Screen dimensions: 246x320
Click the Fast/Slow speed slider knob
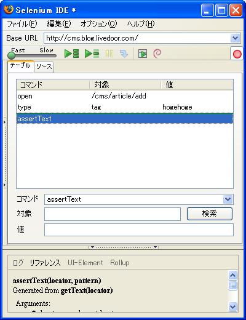click(x=11, y=55)
